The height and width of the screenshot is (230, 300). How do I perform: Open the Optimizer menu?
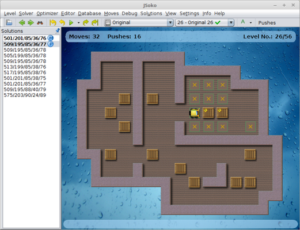(47, 13)
